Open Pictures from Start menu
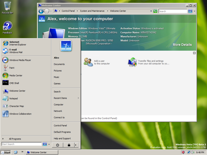The height and width of the screenshot is (155, 207). 58,71
